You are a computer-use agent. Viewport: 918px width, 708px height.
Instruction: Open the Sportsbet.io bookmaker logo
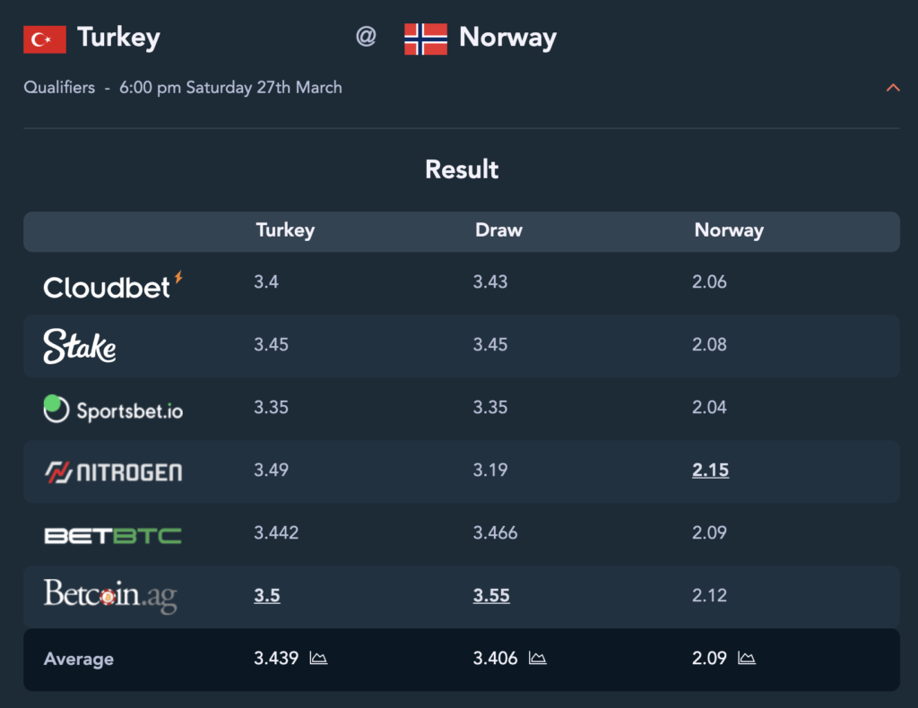point(113,409)
